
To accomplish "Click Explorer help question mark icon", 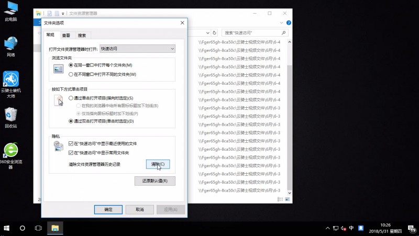I will (x=289, y=23).
